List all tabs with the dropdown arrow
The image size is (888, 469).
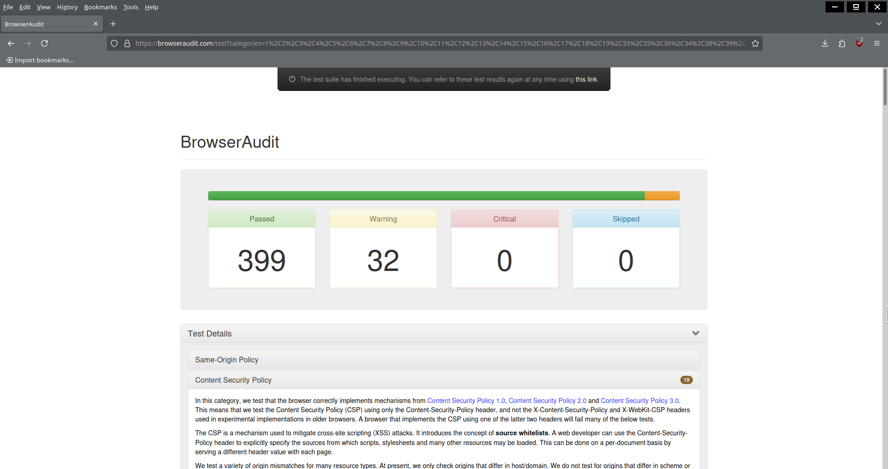pos(879,24)
